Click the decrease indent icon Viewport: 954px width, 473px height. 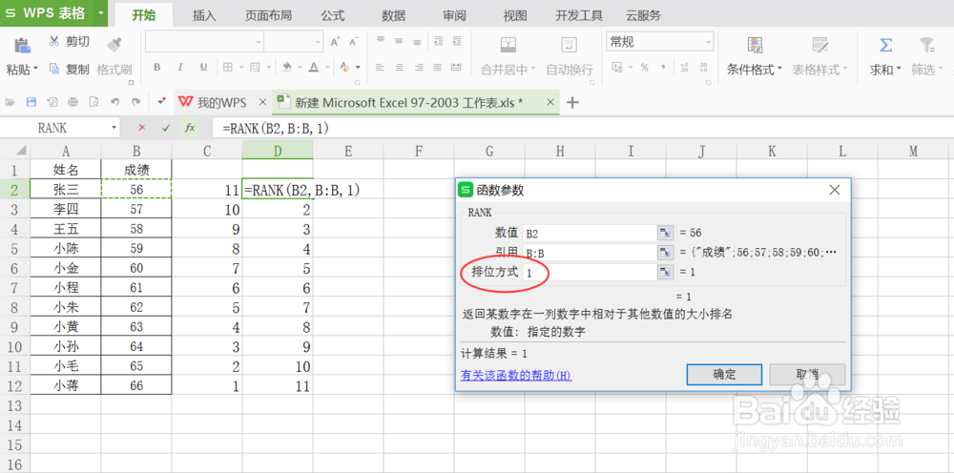point(438,41)
